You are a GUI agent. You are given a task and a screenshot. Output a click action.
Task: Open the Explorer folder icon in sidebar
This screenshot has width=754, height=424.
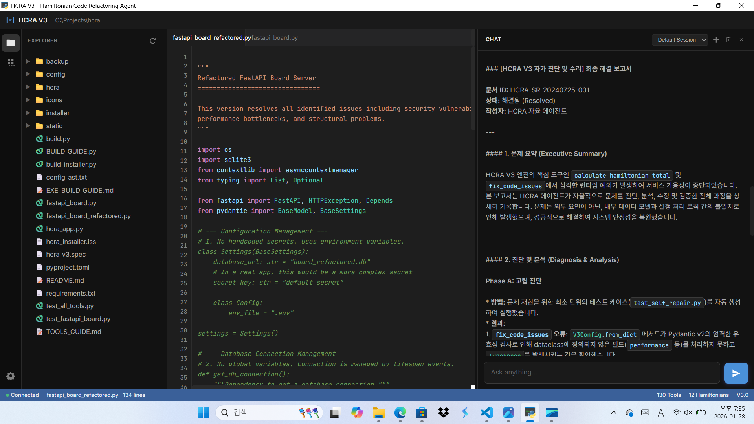coord(11,43)
